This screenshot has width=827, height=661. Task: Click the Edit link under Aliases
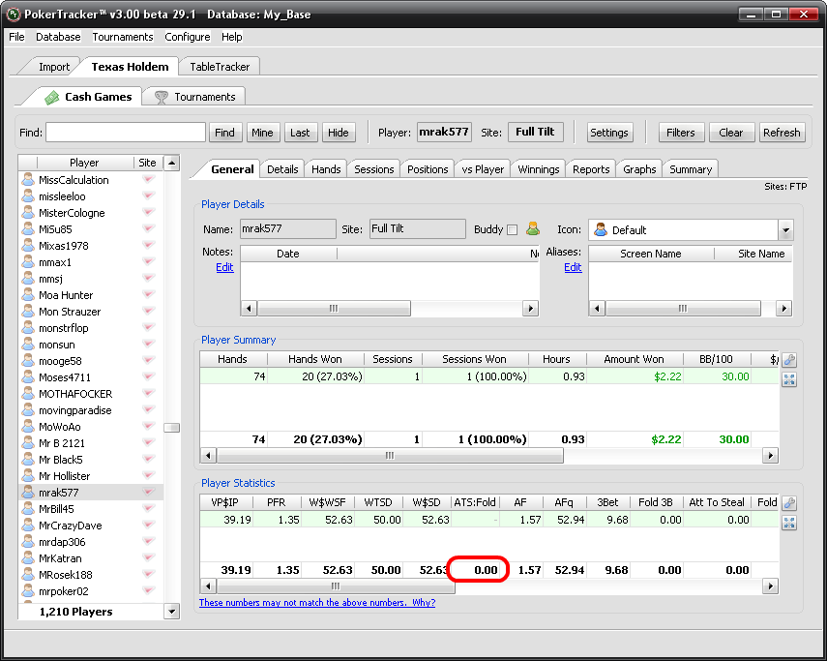(x=573, y=267)
